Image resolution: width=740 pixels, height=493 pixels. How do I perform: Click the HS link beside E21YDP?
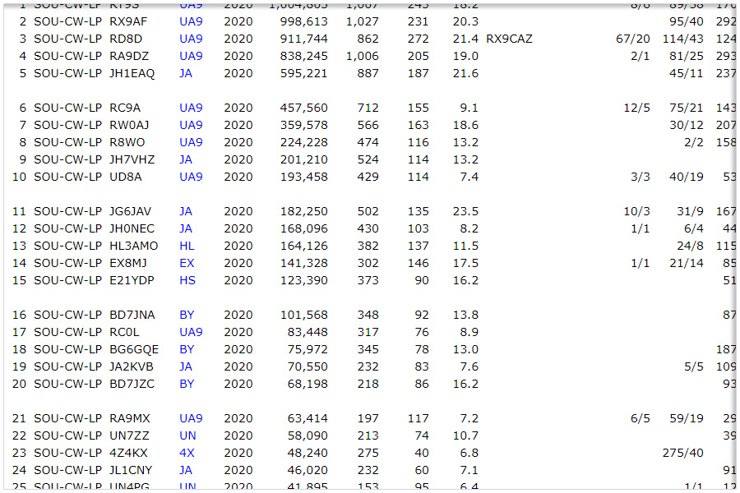(187, 280)
